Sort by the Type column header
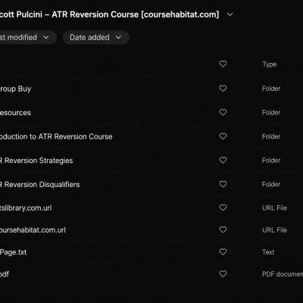The width and height of the screenshot is (303, 303). click(x=269, y=64)
